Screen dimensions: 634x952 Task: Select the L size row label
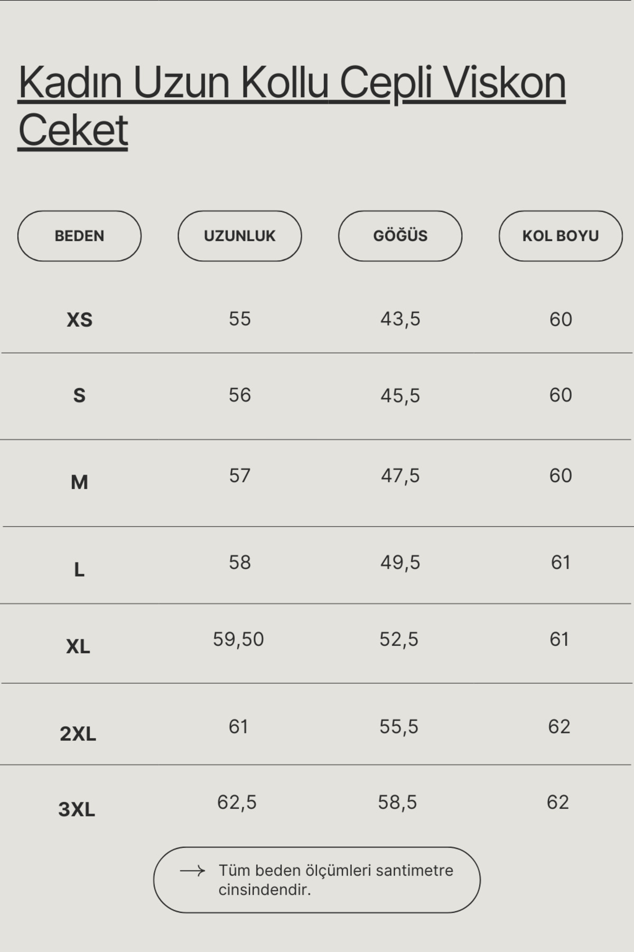pos(79,570)
